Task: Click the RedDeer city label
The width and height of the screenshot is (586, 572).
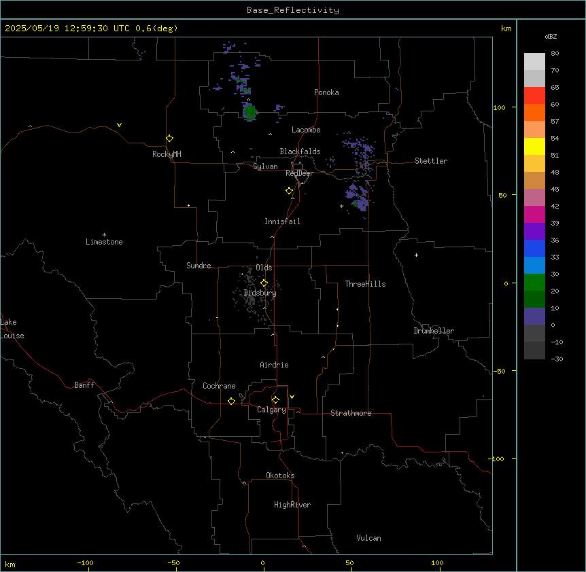Action: [x=299, y=173]
